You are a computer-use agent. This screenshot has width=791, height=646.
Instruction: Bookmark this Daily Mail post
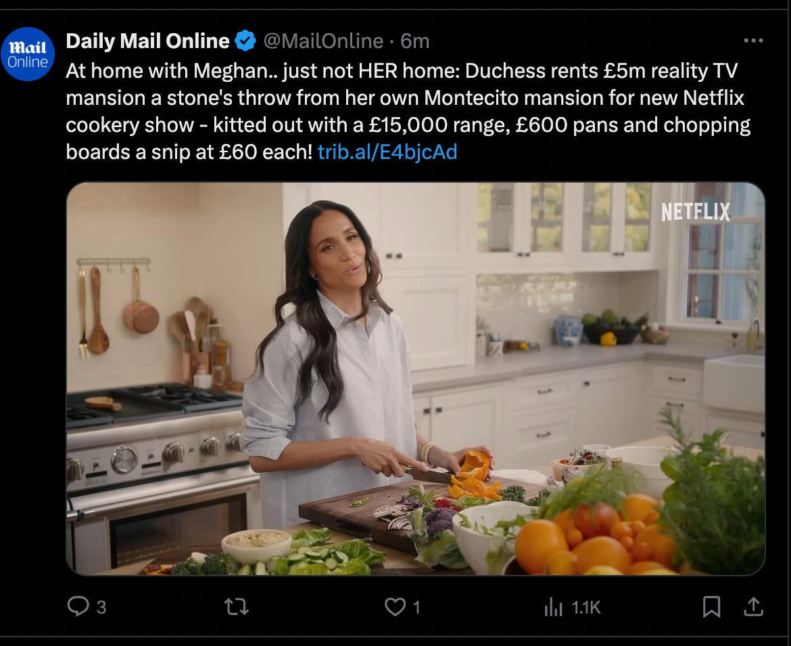click(711, 607)
